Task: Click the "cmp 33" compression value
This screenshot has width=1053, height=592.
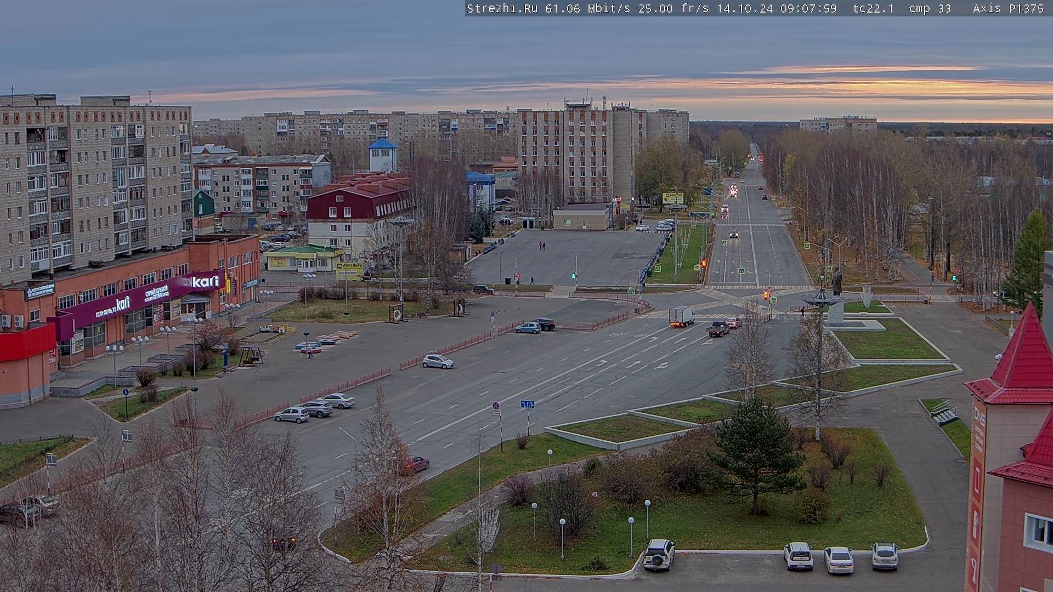Action: click(x=930, y=8)
